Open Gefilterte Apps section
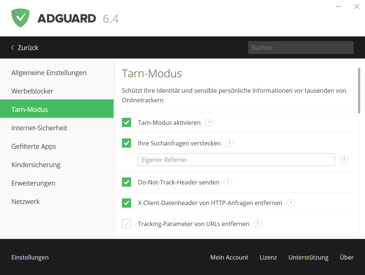The image size is (365, 275). pyautogui.click(x=57, y=147)
